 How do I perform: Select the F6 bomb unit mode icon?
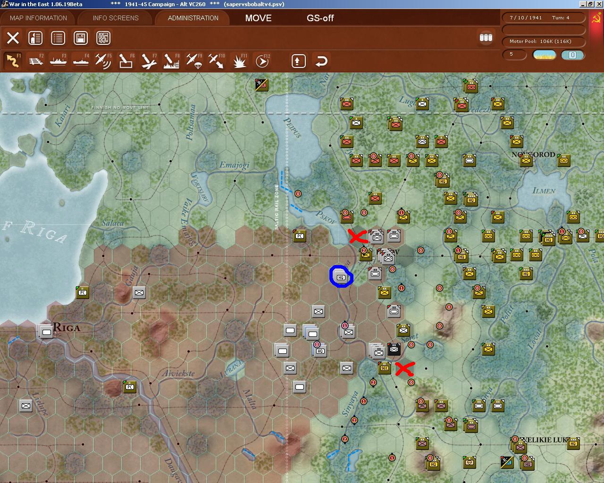coord(126,61)
